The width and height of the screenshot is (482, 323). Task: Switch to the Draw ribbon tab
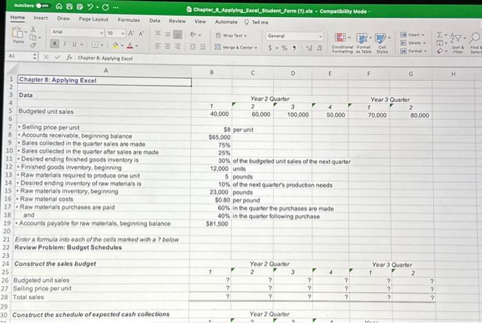click(x=63, y=19)
